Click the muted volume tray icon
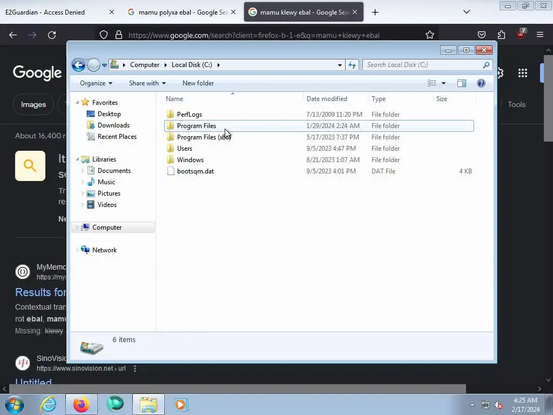 [x=498, y=405]
